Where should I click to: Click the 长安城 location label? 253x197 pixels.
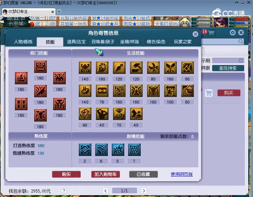pos(16,24)
